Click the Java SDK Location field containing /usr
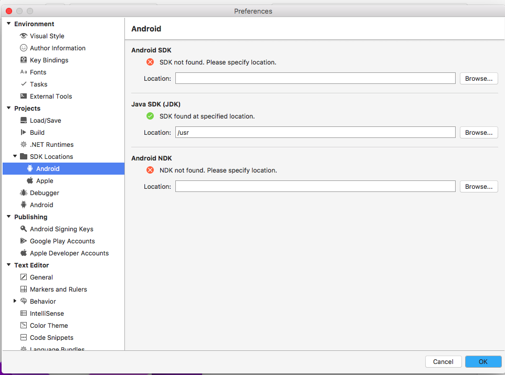This screenshot has height=375, width=505. point(315,132)
